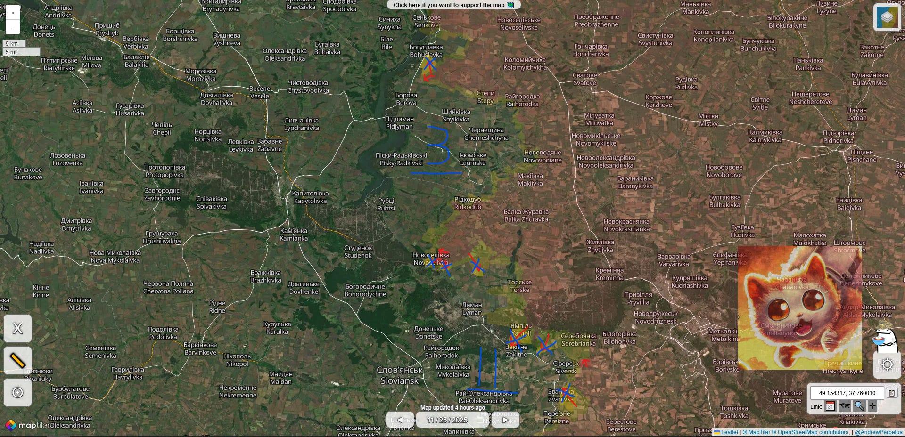Click the Studenok label
This screenshot has height=437, width=905.
tap(358, 251)
